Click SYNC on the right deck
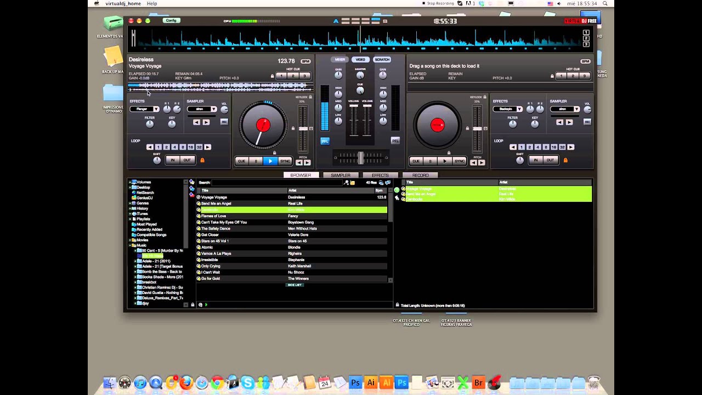The image size is (702, 395). coord(460,161)
